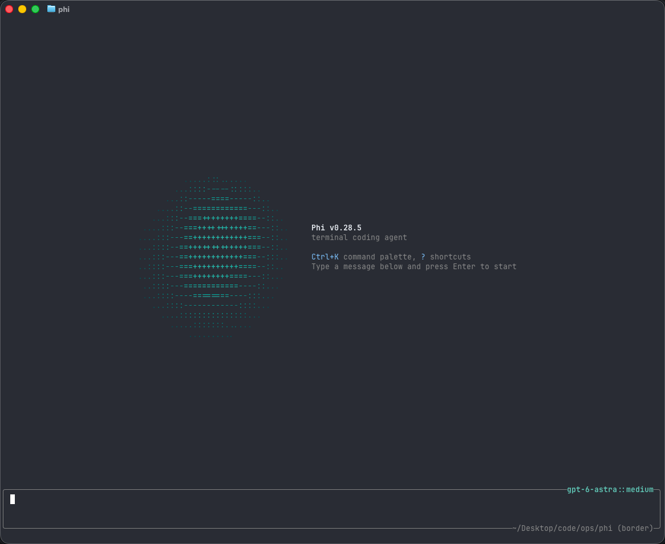Click the phi window title text
The width and height of the screenshot is (665, 544).
click(64, 9)
